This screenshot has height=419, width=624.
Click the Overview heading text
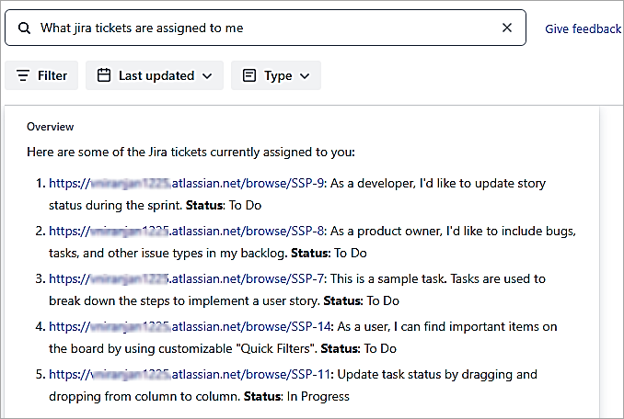tap(50, 127)
